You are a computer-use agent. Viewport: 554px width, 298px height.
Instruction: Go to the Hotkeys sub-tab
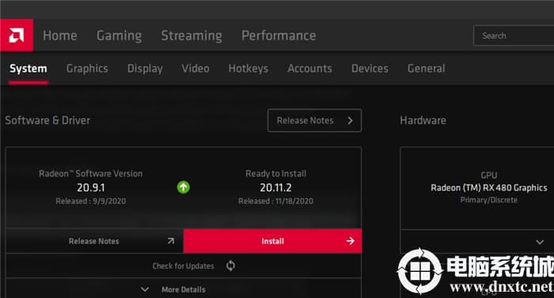(249, 69)
